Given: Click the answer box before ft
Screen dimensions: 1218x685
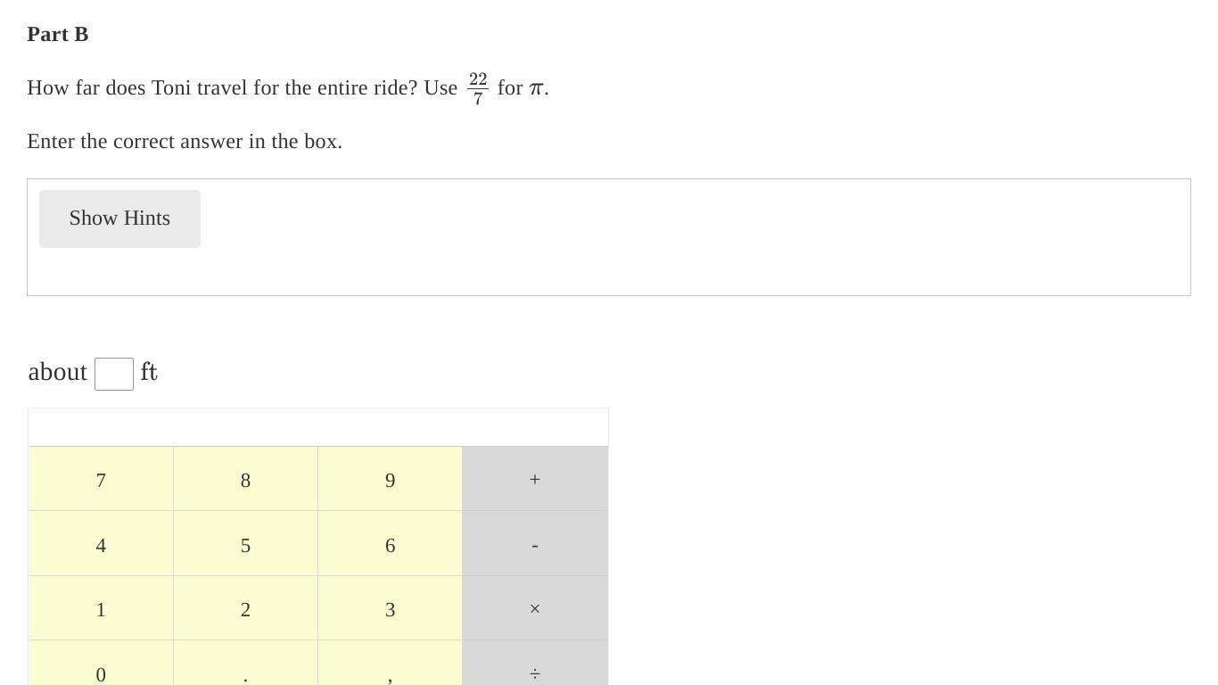Looking at the screenshot, I should click(x=114, y=374).
